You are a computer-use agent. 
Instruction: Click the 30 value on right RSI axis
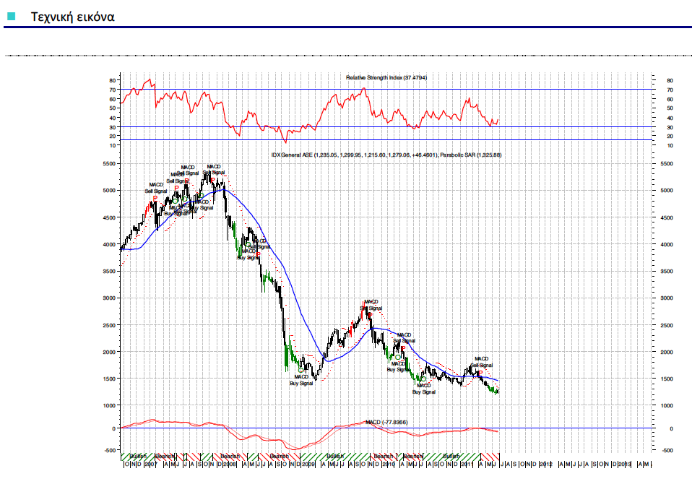tap(670, 128)
